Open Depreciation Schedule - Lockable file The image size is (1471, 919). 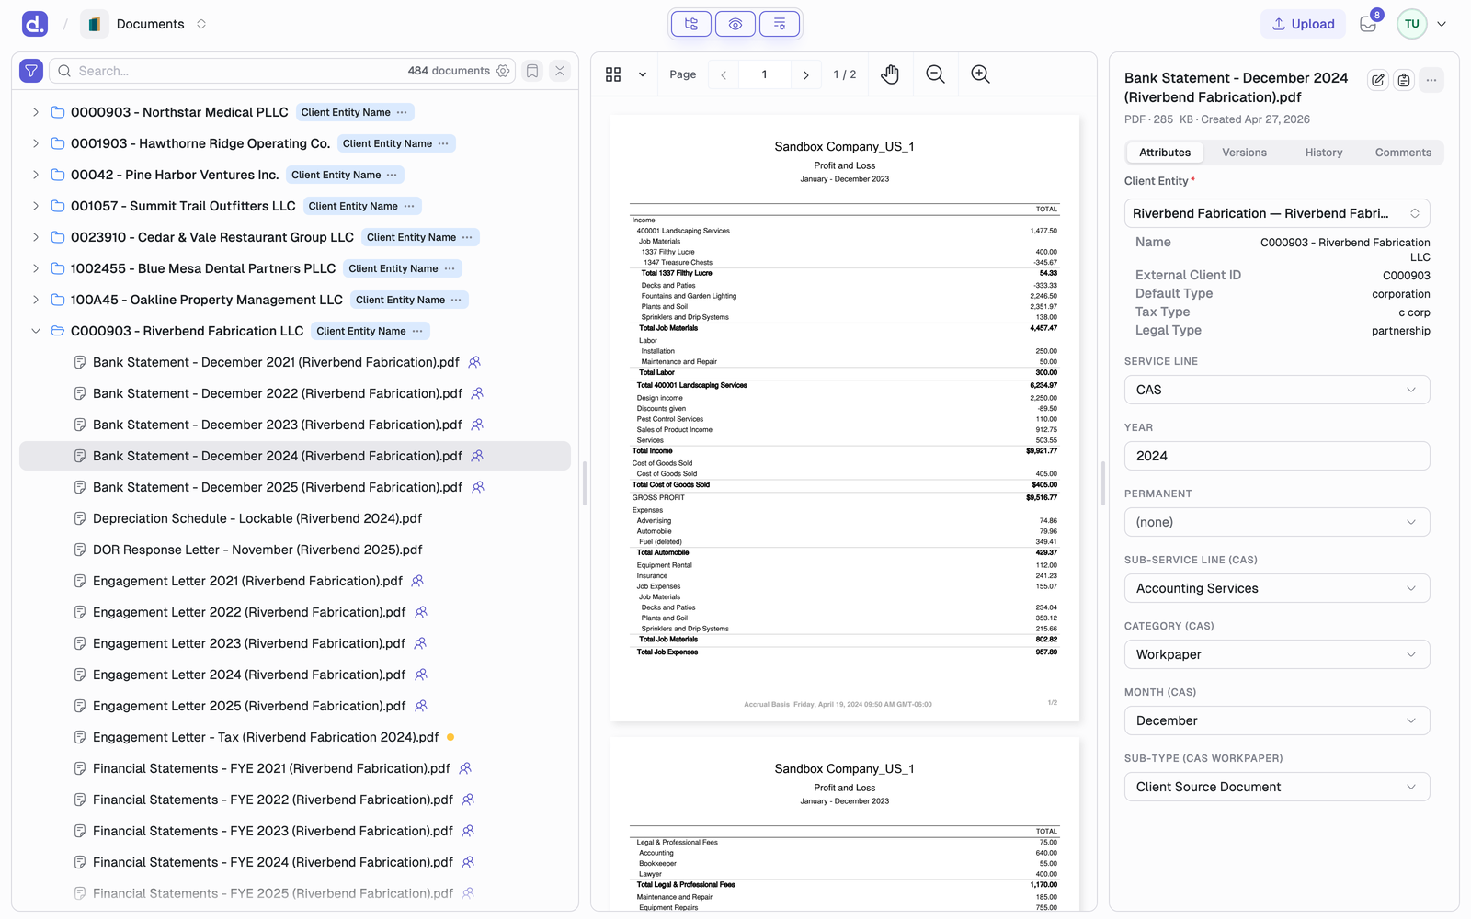click(257, 518)
